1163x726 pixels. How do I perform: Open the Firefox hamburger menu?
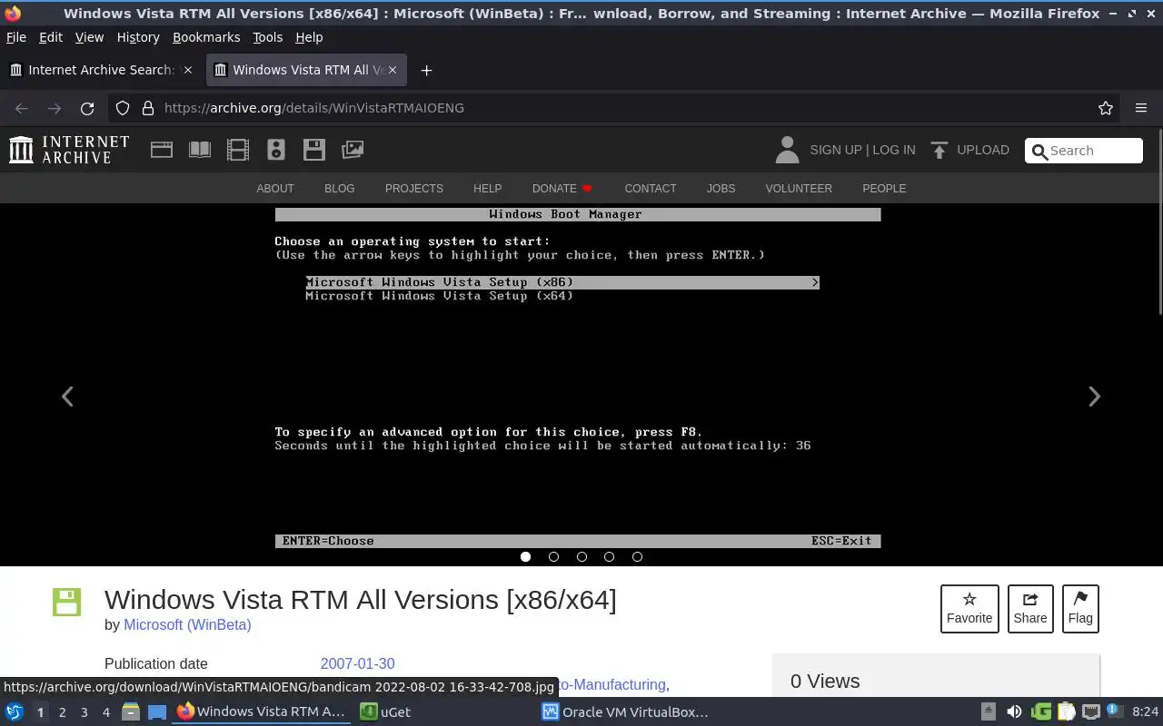click(1141, 108)
